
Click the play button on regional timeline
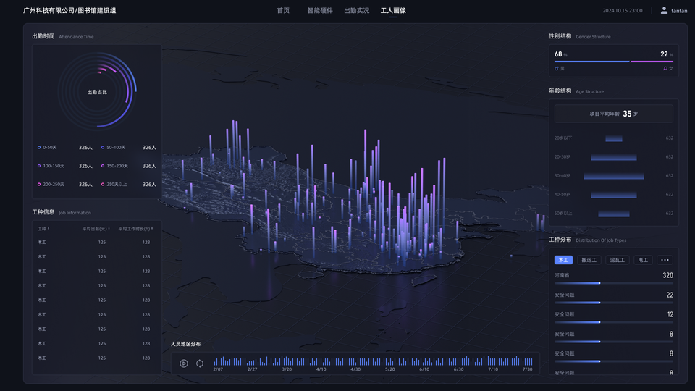pos(184,363)
